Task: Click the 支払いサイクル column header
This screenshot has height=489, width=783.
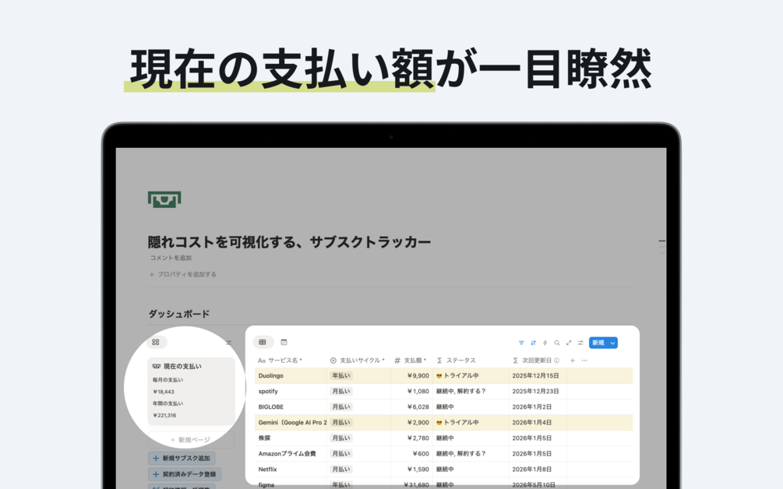Action: pyautogui.click(x=358, y=361)
